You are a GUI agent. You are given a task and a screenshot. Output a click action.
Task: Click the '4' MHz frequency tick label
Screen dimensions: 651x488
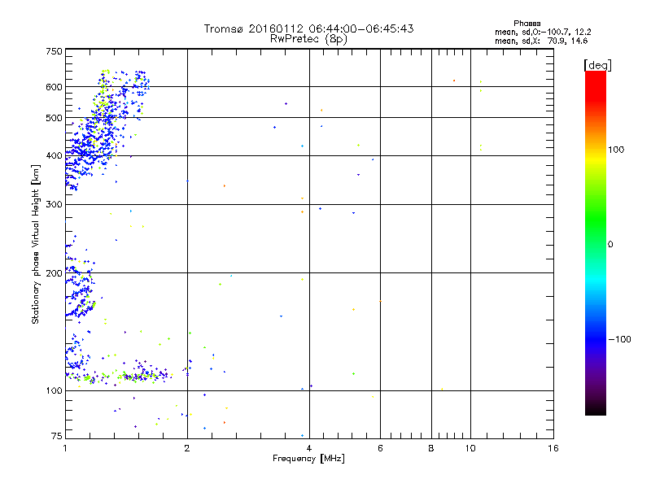[309, 448]
